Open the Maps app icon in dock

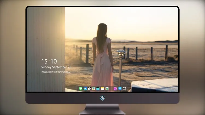coord(94,89)
